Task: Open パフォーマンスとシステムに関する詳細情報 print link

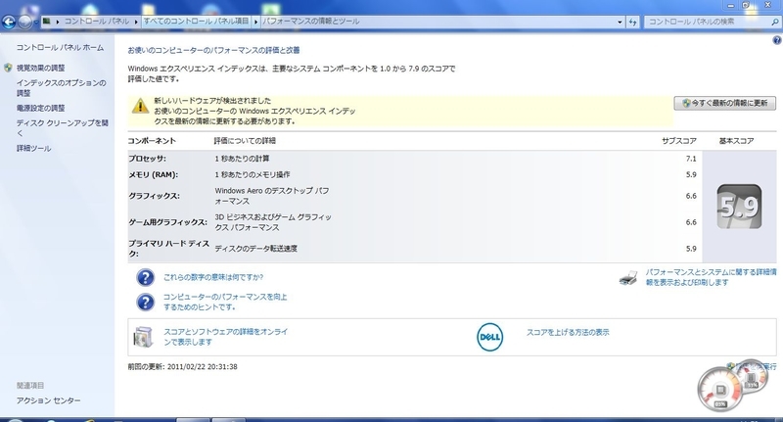Action: 712,277
